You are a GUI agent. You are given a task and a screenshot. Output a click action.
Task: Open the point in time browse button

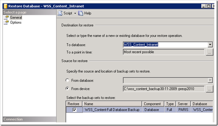[x=209, y=52]
